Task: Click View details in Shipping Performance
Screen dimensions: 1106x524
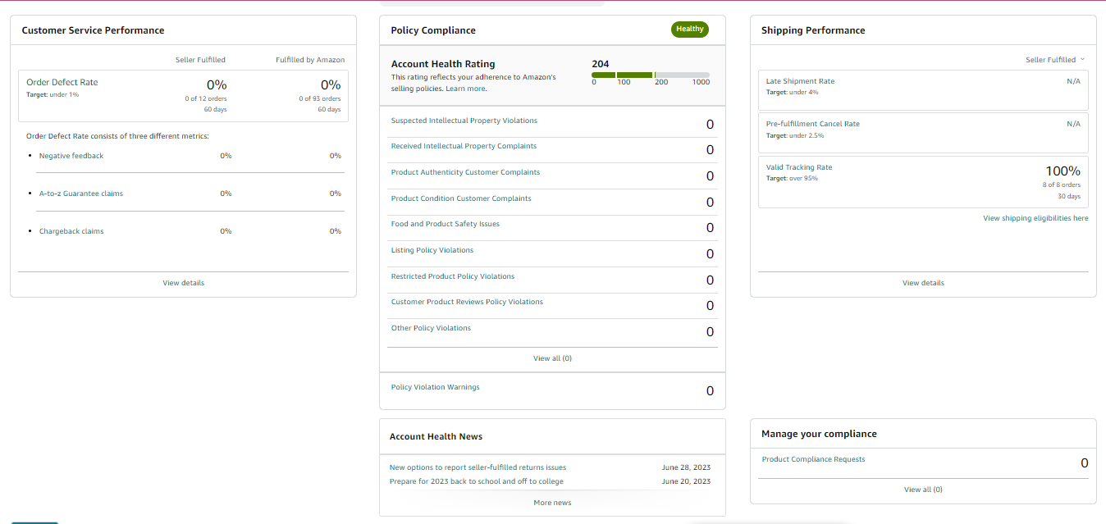Action: (x=923, y=283)
